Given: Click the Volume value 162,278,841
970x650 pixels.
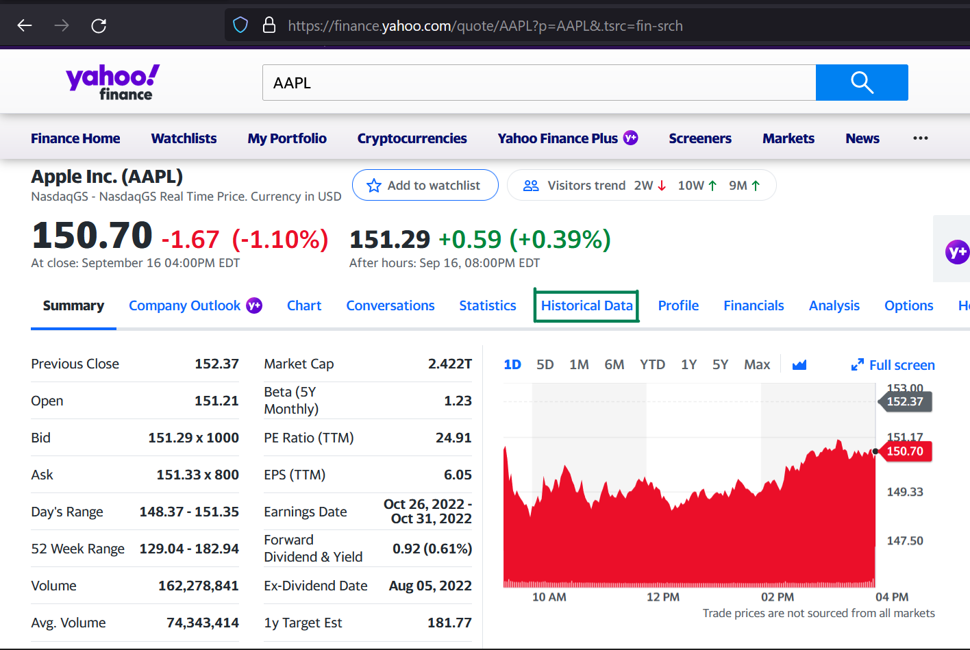Looking at the screenshot, I should (199, 586).
